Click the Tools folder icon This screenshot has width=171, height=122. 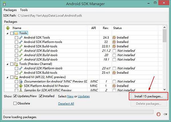[x=16, y=33]
